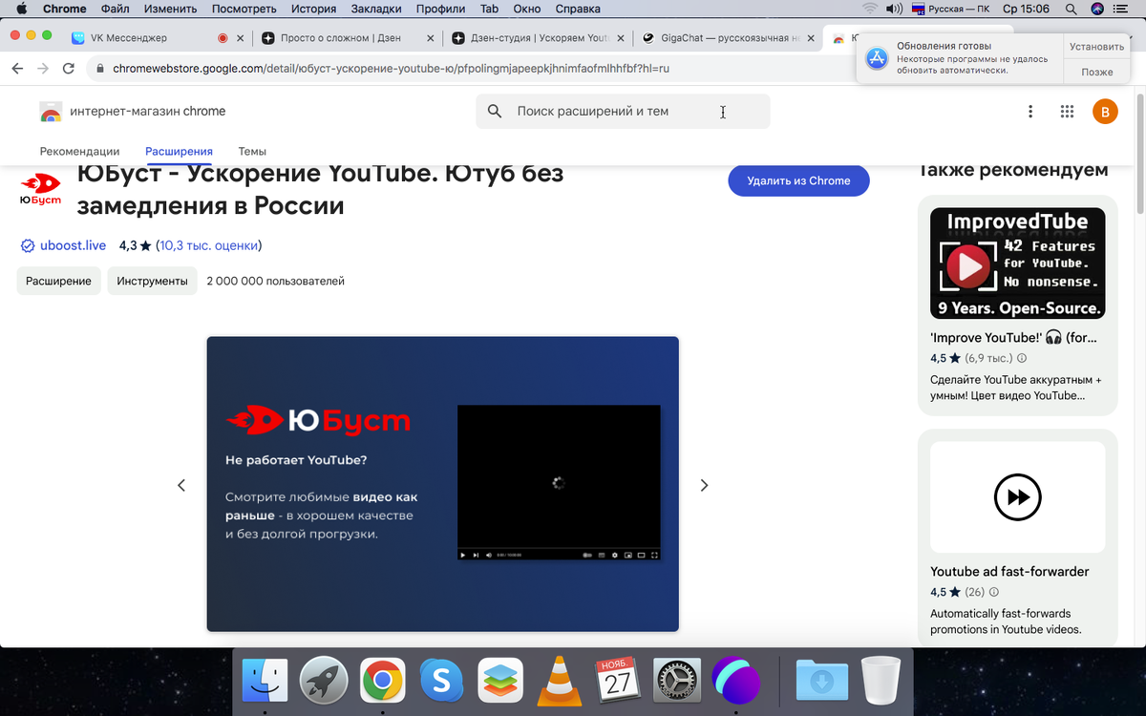Open Skype in the Dock
This screenshot has height=716, width=1146.
(441, 681)
